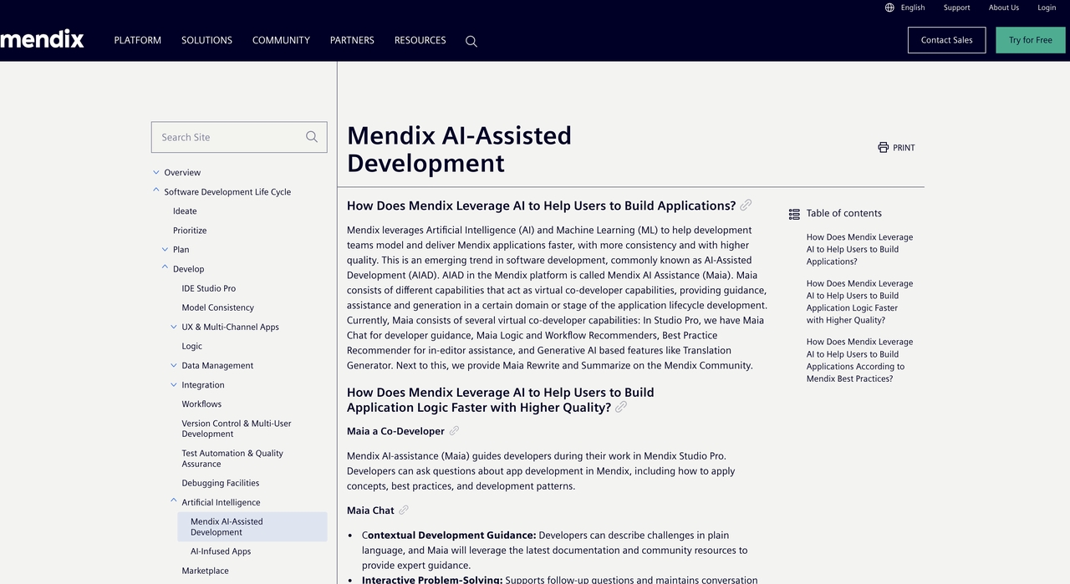
Task: Click the sidebar search magnifier icon
Action: (312, 137)
